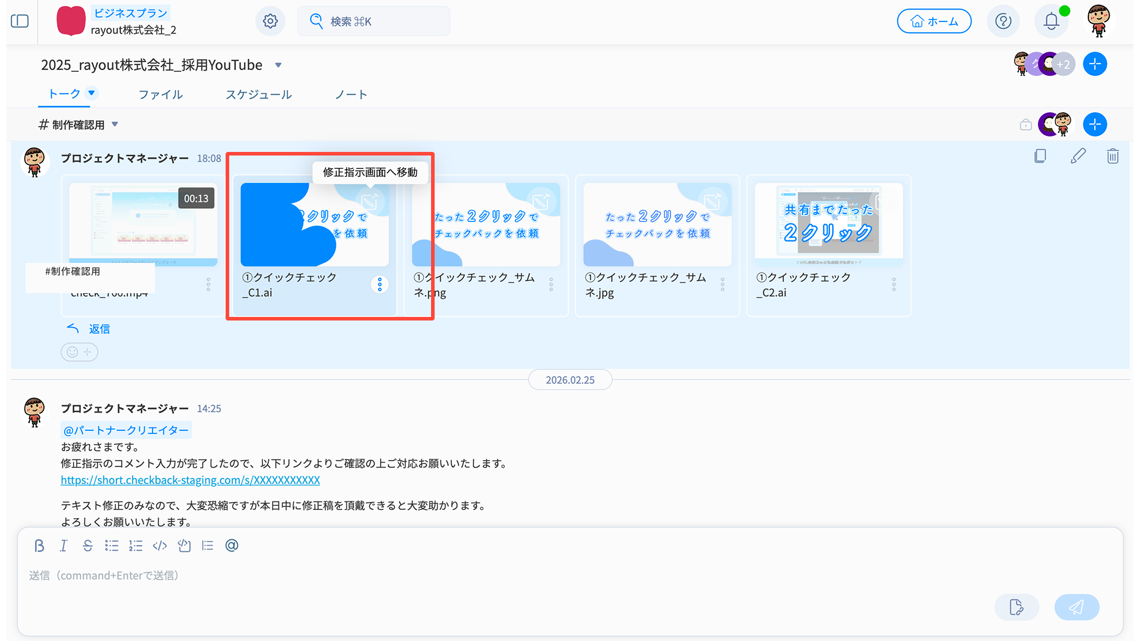Switch to the ファイル tab
This screenshot has height=641, width=1140.
[160, 94]
